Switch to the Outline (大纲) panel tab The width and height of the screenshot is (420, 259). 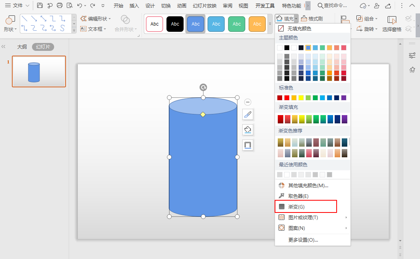click(22, 47)
